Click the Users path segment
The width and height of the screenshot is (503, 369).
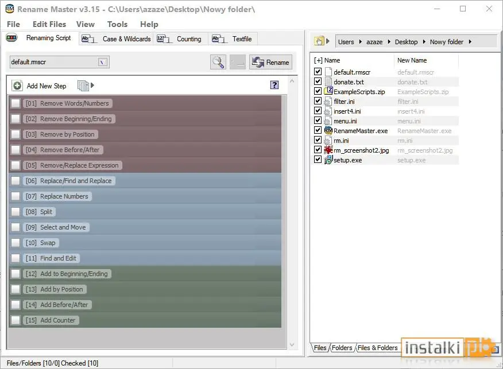tap(346, 42)
